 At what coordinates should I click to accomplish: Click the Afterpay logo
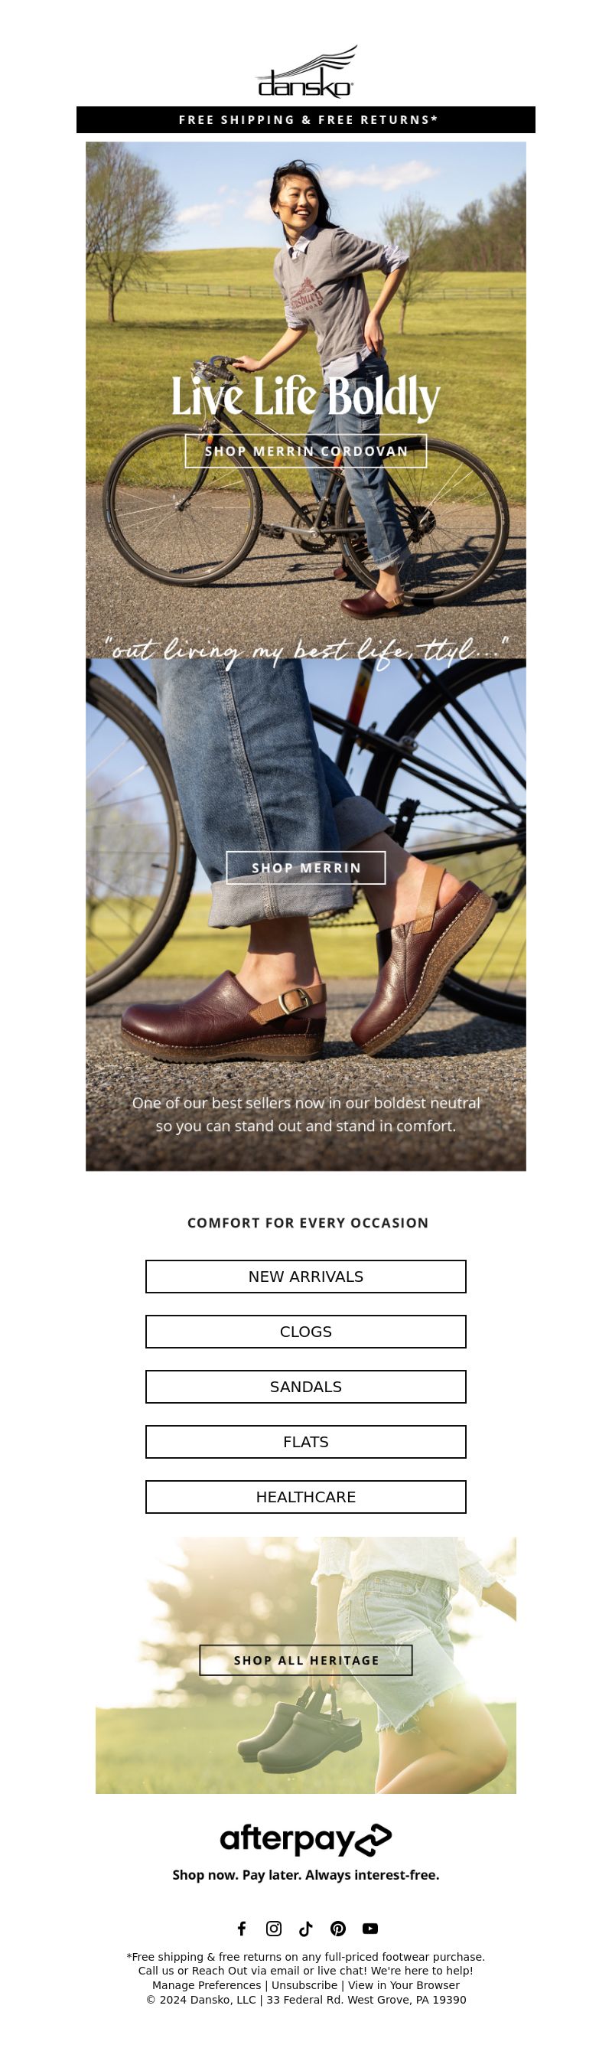pyautogui.click(x=306, y=1839)
